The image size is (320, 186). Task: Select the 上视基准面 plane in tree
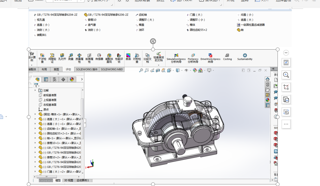tap(50, 100)
